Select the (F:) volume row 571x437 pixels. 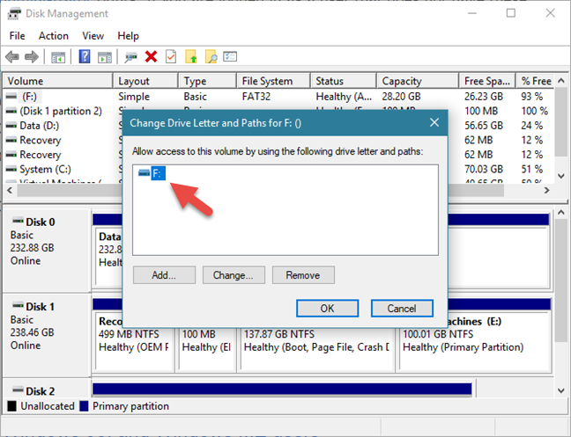coord(278,97)
